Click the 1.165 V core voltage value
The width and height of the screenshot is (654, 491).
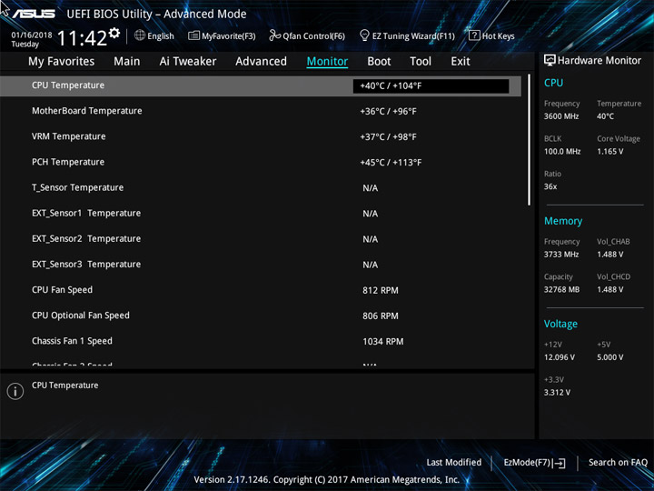click(609, 152)
